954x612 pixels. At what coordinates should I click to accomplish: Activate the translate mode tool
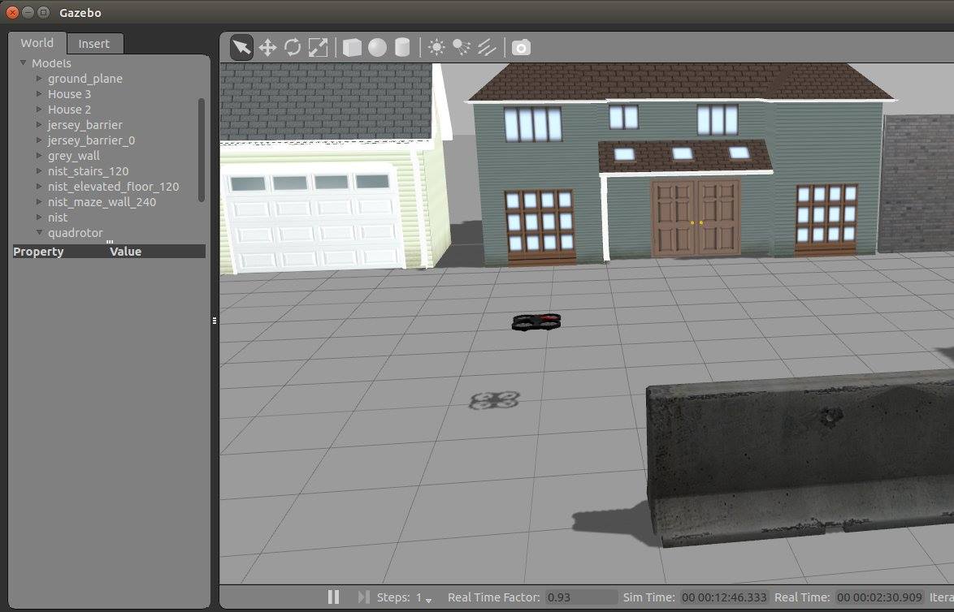[x=267, y=48]
